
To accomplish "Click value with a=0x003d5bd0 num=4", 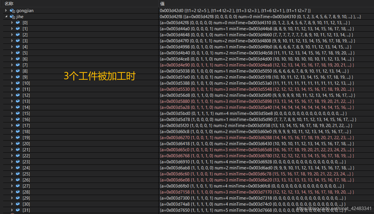I will coord(253,113).
